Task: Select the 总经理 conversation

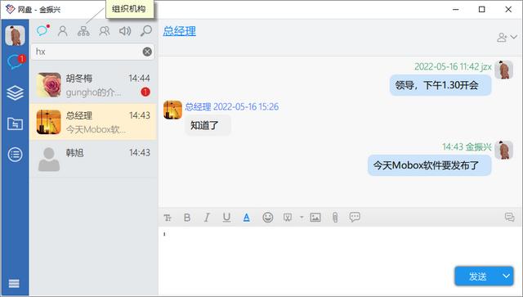Action: coord(93,122)
